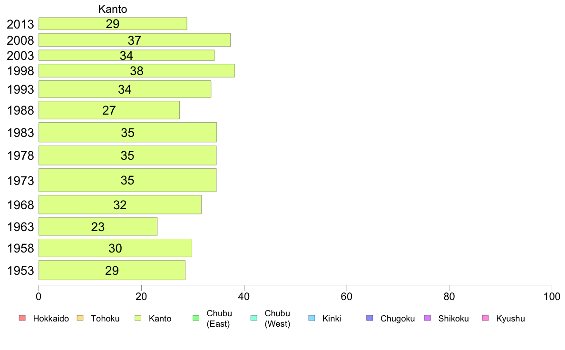565x350 pixels.
Task: Click the Kanto title above the chart
Action: click(x=112, y=9)
